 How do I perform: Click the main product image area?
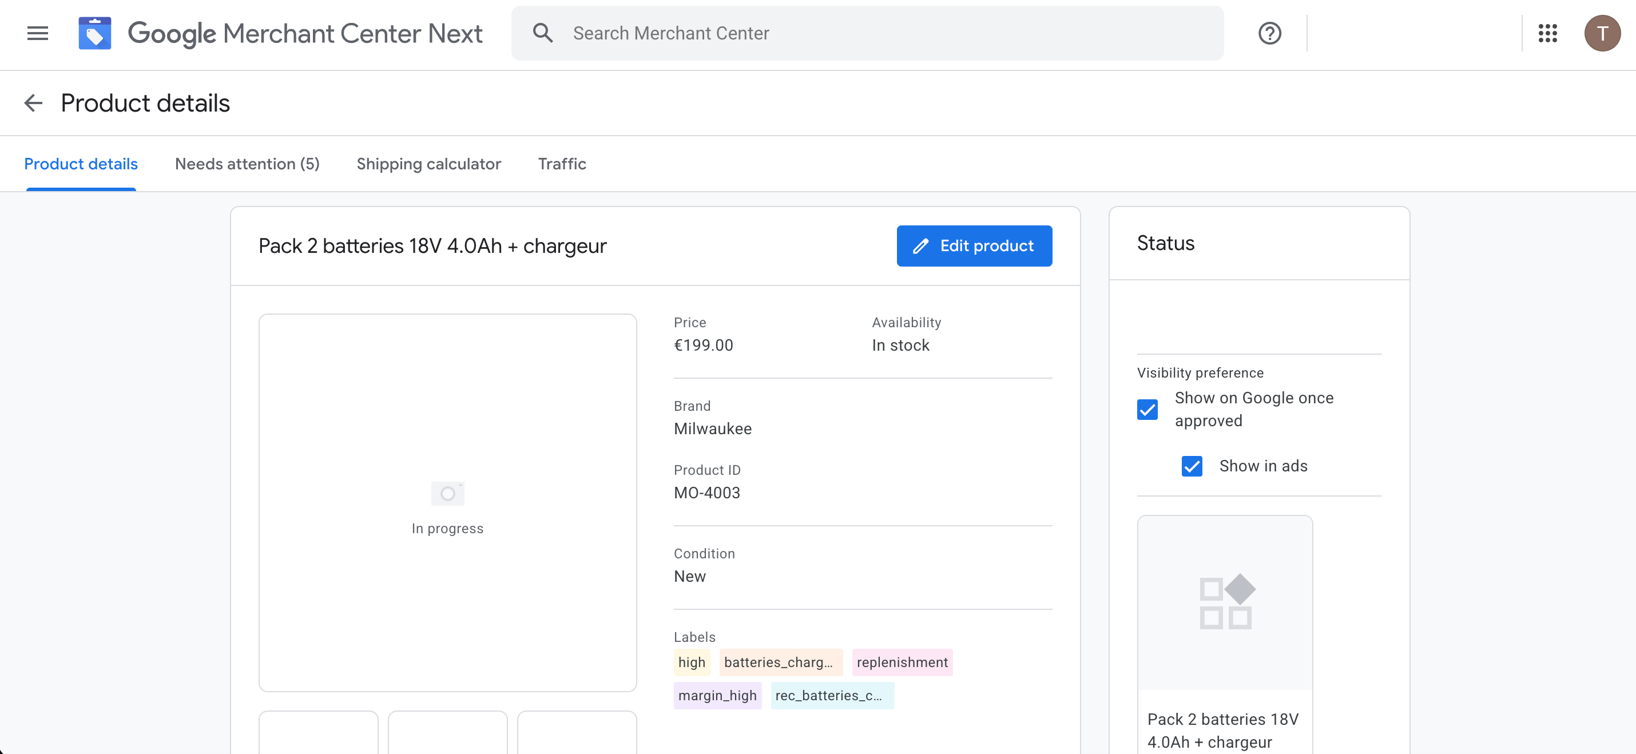pyautogui.click(x=447, y=502)
